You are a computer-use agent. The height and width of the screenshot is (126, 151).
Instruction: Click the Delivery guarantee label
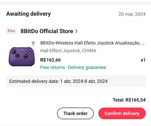(x=87, y=67)
